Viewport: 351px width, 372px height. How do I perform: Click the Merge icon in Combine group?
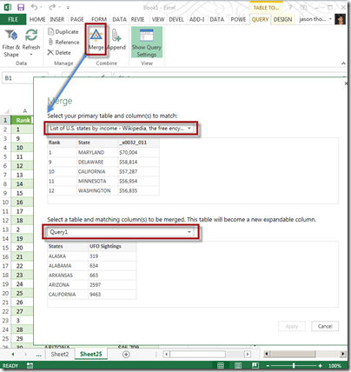96,36
